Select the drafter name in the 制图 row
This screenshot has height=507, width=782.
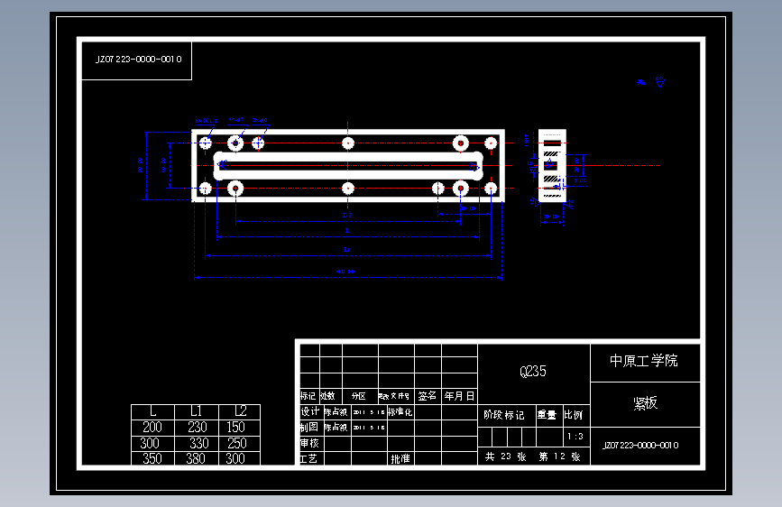(336, 427)
